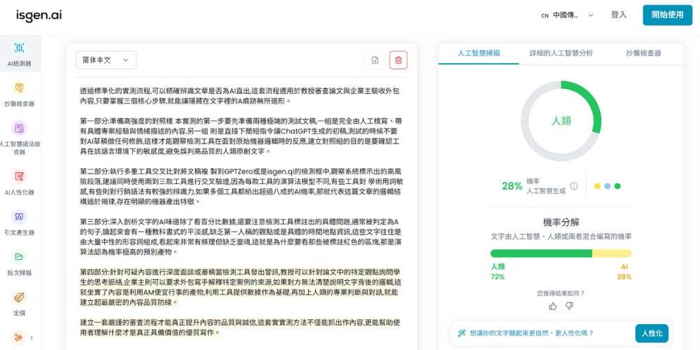Viewport: 700px width, 350px height.
Task: Click the paragraph starting 第三部分
Action: click(241, 237)
